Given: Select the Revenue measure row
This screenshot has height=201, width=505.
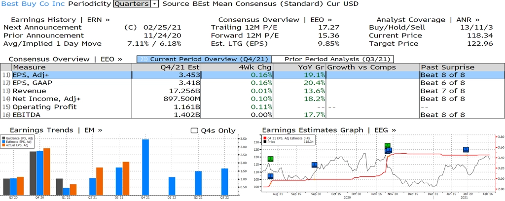Looking at the screenshot, I should pos(252,91).
